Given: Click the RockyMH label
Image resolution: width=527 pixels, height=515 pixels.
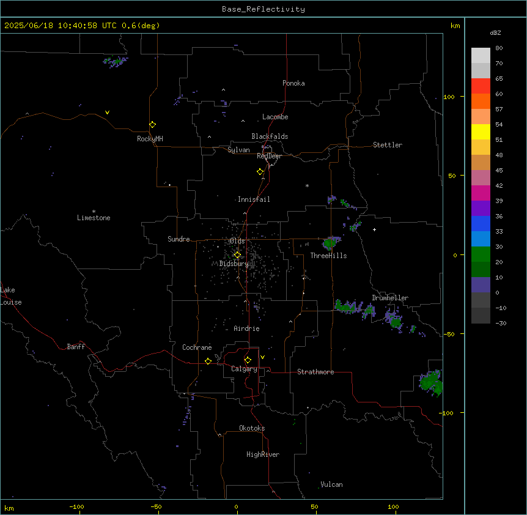Looking at the screenshot, I should point(150,139).
